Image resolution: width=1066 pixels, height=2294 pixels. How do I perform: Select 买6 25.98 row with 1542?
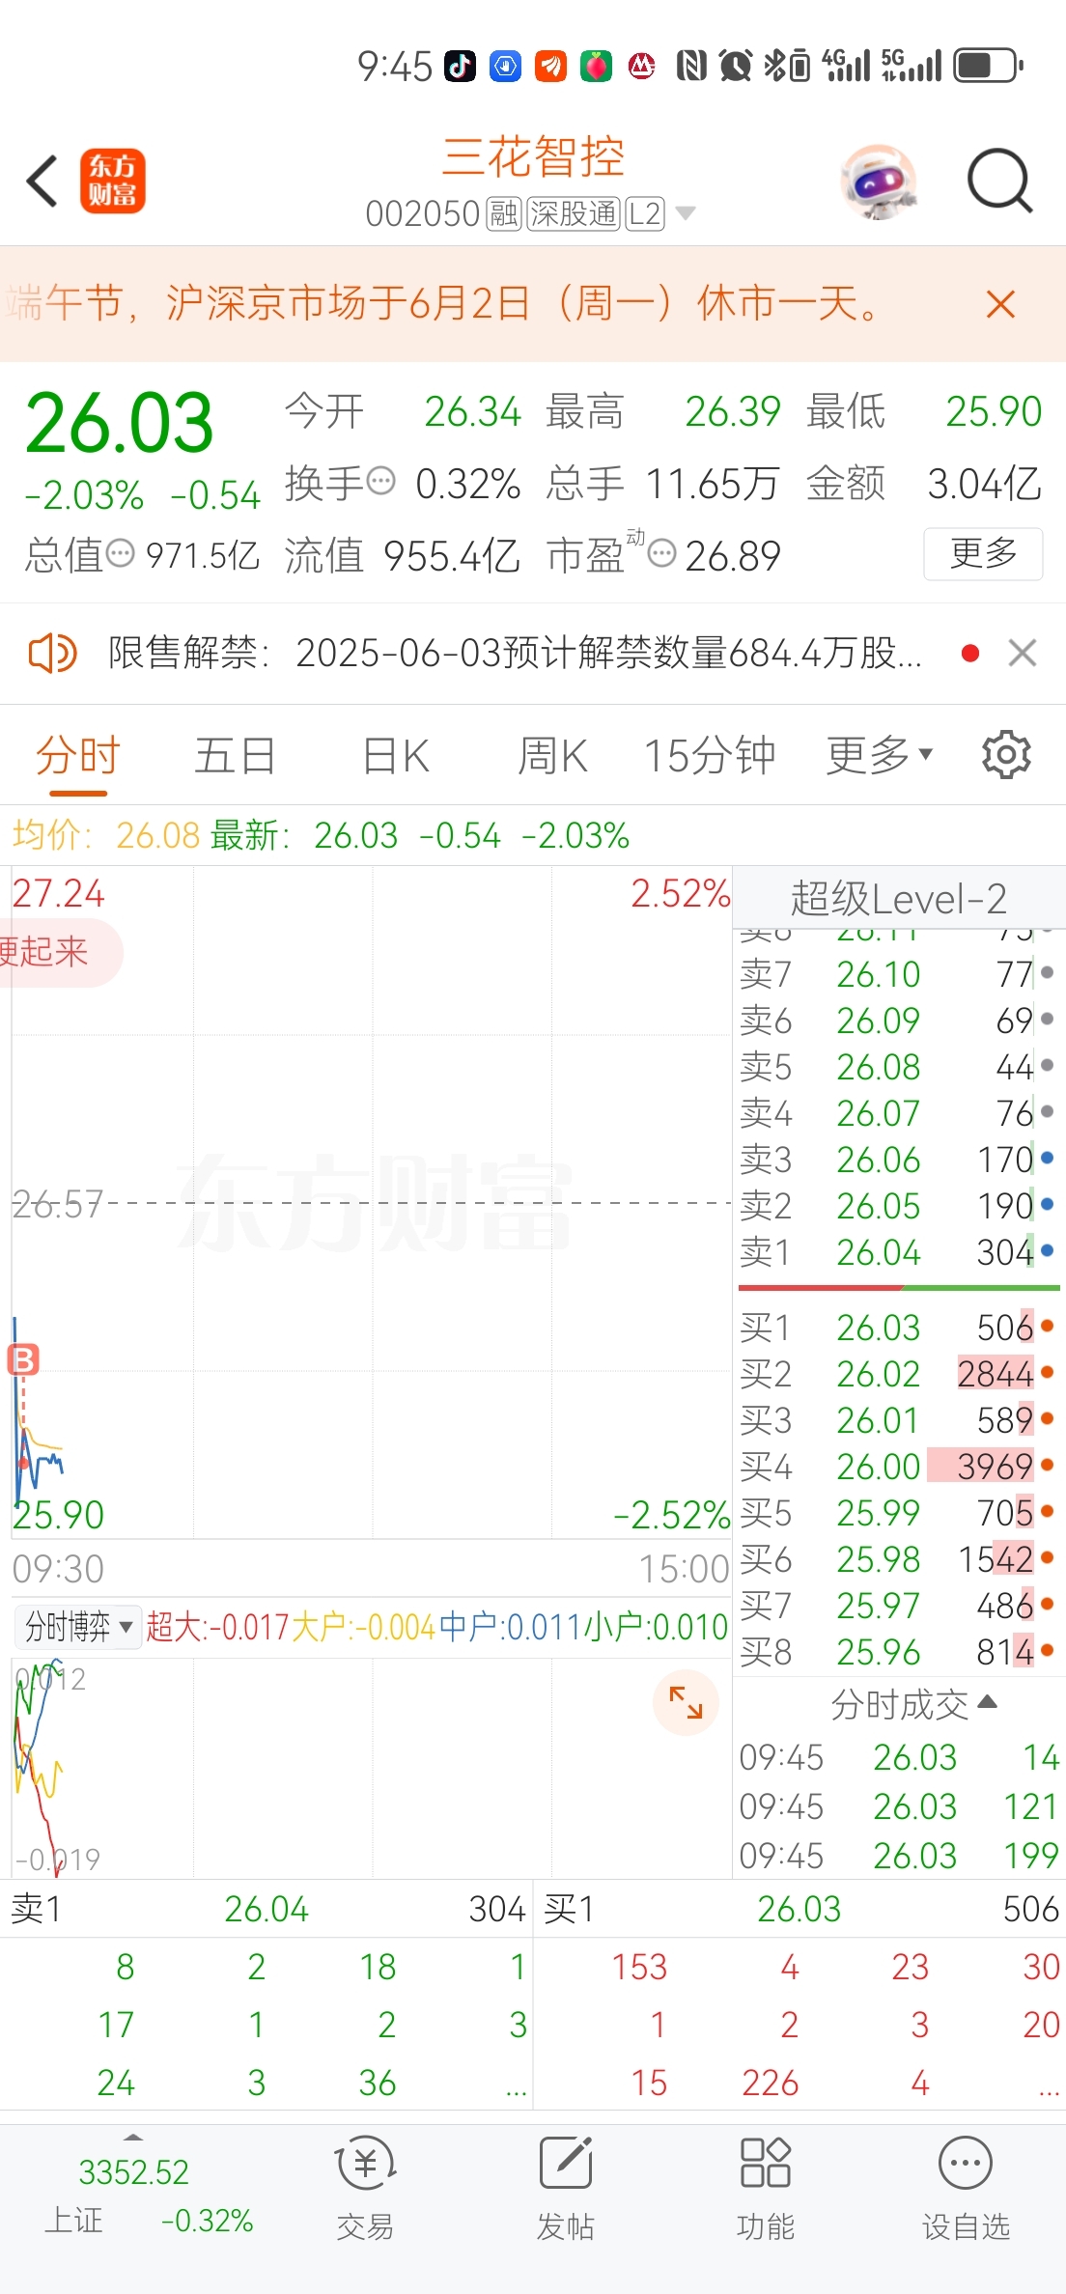(x=899, y=1559)
